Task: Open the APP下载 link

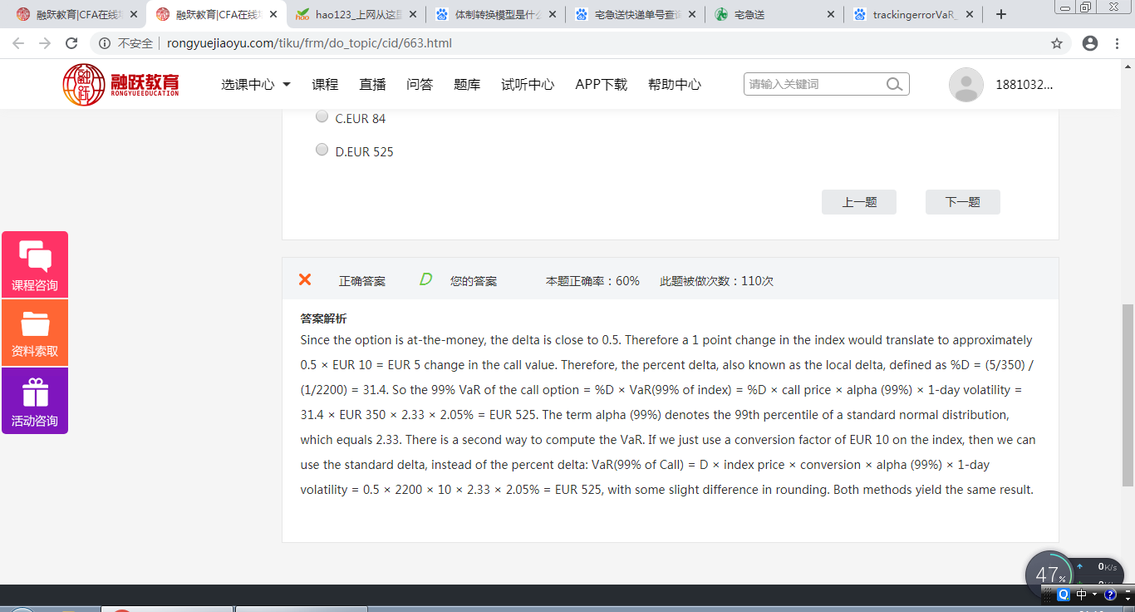Action: coord(601,84)
